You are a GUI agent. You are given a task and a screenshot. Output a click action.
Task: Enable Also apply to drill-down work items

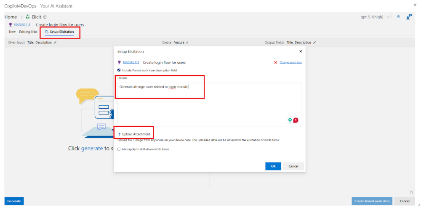(119, 149)
